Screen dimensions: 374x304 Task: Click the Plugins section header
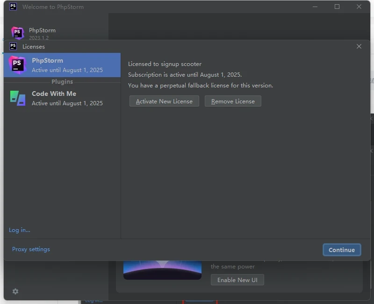click(62, 81)
